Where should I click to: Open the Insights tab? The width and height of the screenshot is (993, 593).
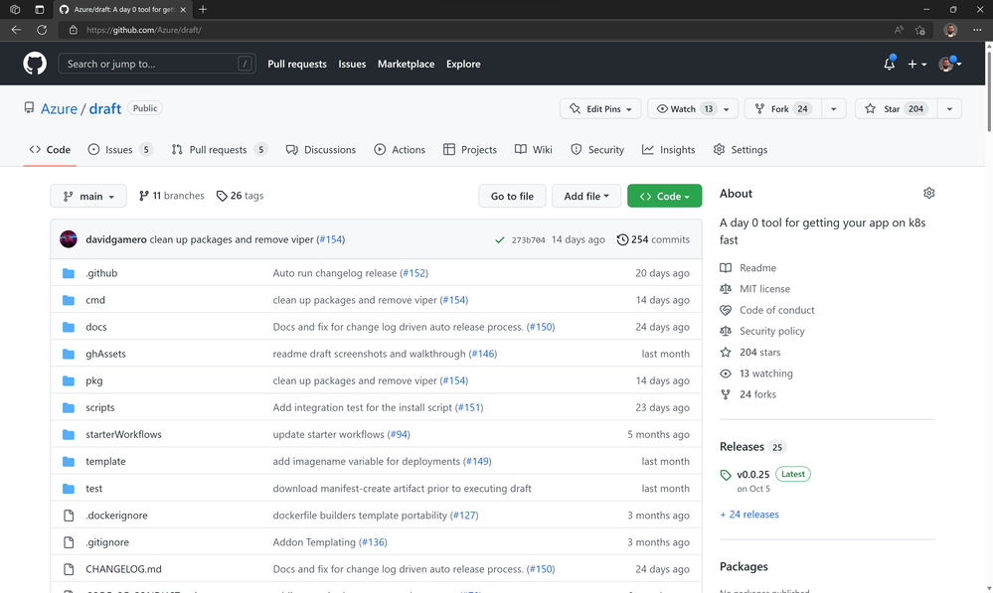(x=668, y=150)
